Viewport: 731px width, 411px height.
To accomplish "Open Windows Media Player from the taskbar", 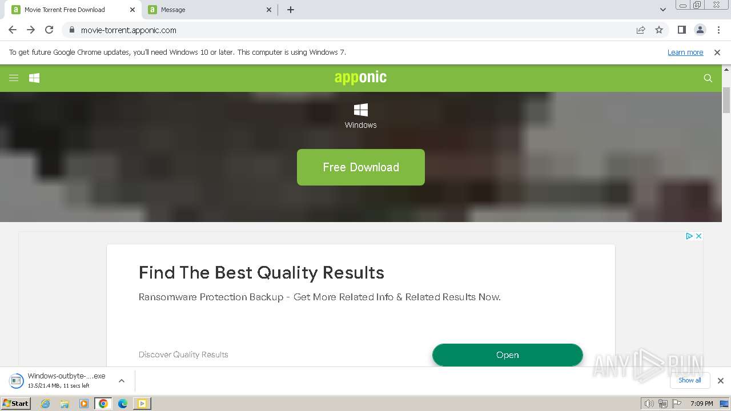I will tap(84, 404).
